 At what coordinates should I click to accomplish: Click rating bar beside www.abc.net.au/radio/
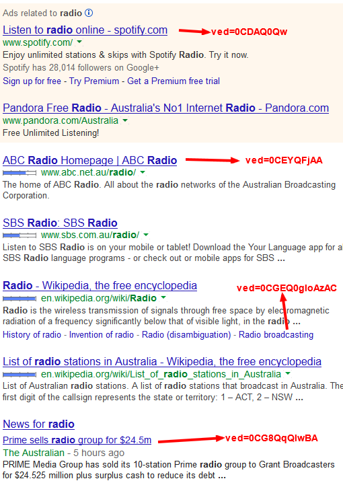click(x=20, y=173)
